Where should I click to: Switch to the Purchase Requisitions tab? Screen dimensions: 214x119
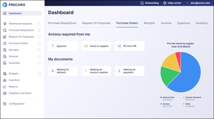[62, 23]
